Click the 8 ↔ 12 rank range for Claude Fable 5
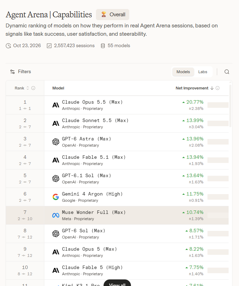The height and width of the screenshot is (286, 239). click(25, 274)
